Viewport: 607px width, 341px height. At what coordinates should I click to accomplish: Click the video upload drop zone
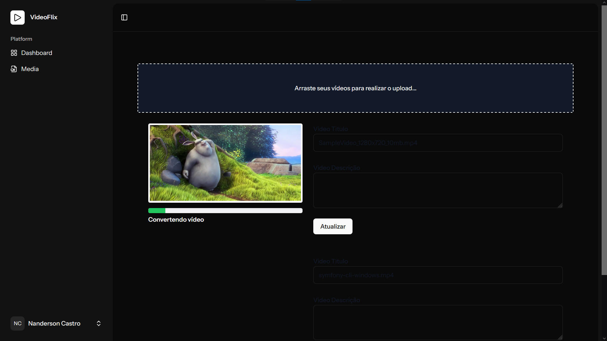[355, 88]
